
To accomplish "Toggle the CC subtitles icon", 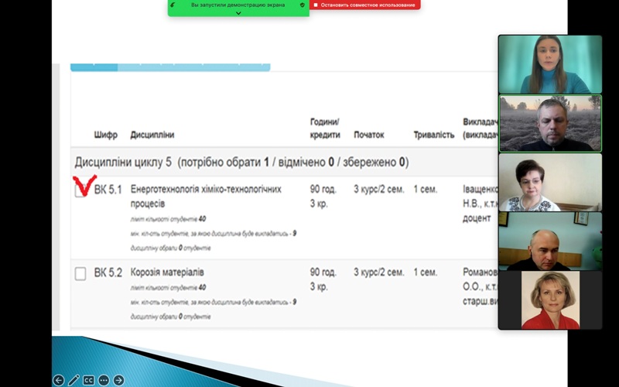I will click(88, 380).
